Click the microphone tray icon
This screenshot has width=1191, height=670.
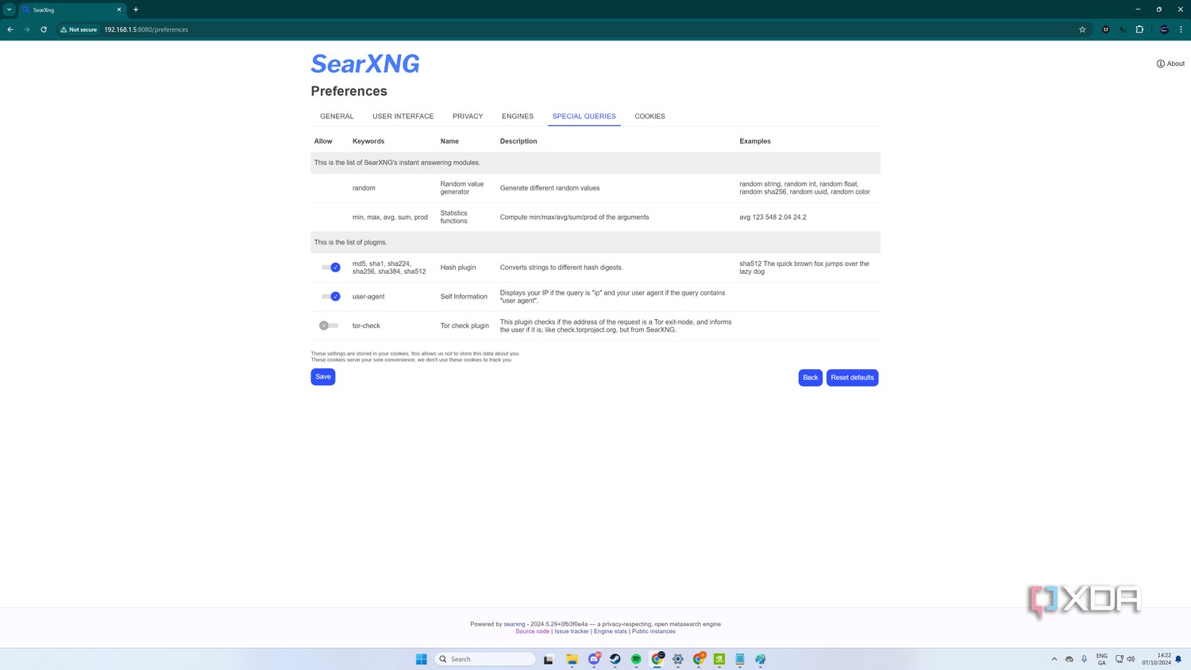pyautogui.click(x=1084, y=659)
